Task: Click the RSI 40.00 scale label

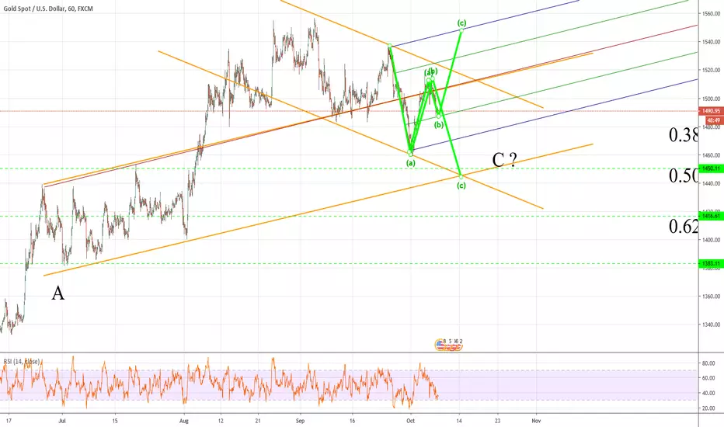Action: (x=708, y=394)
